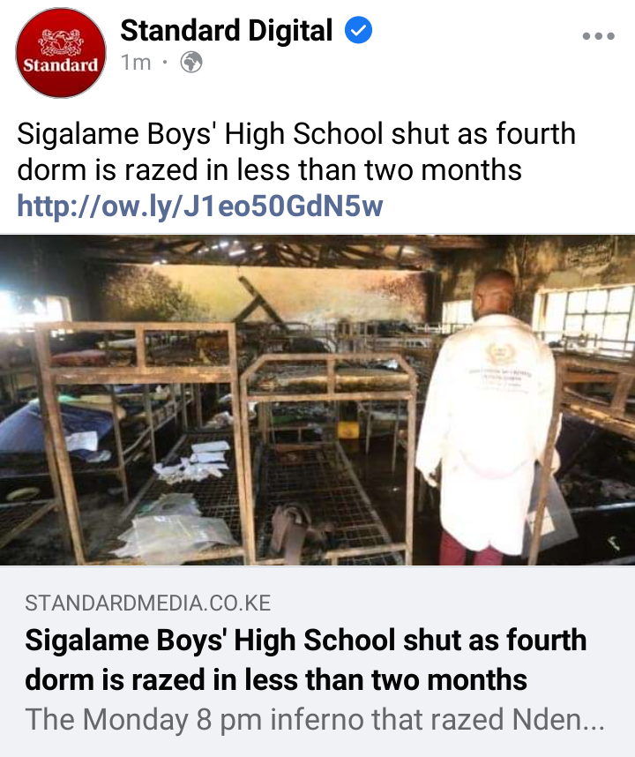Open Standard Digital profile picture
The height and width of the screenshot is (757, 635).
(x=61, y=53)
